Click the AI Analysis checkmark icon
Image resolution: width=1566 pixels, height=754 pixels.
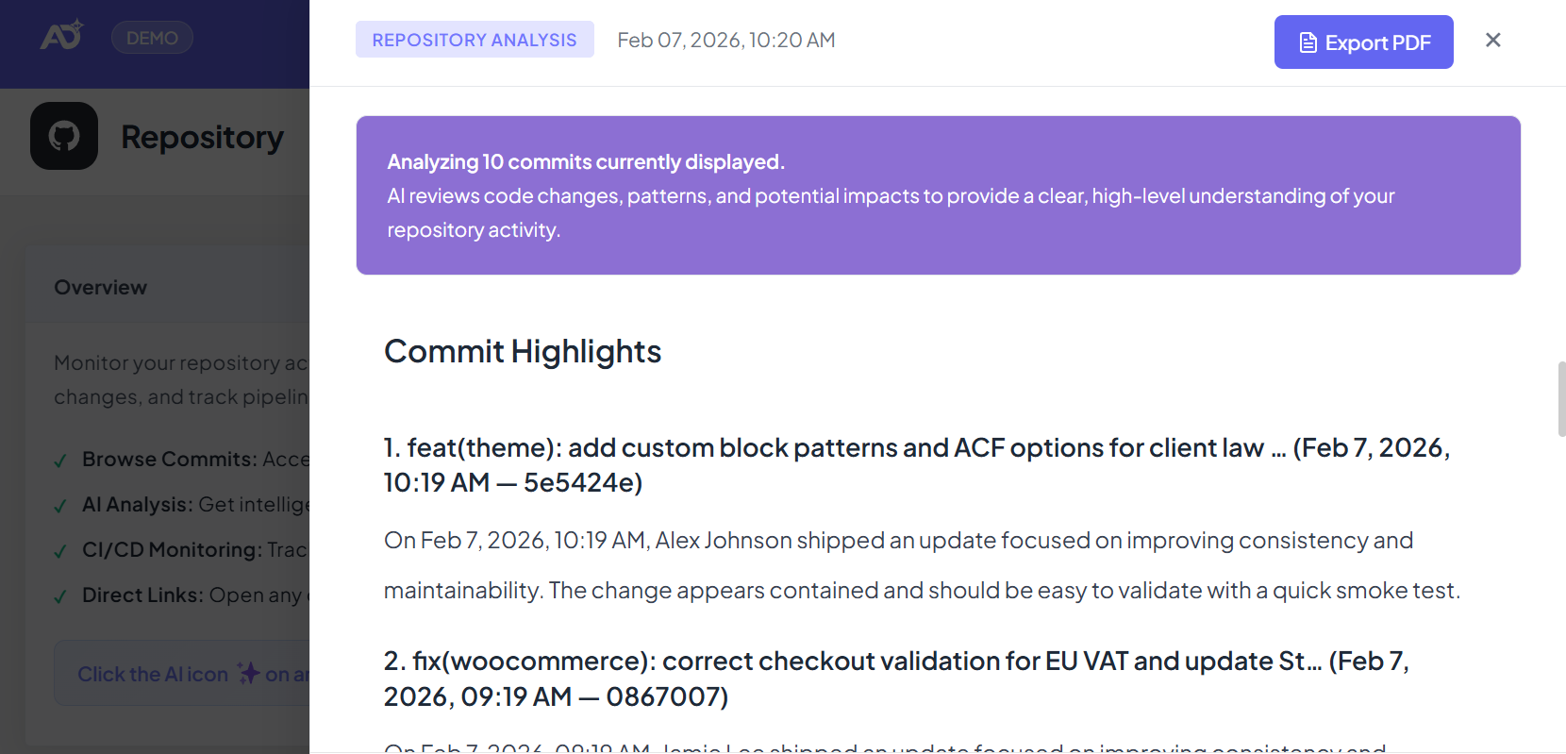(x=60, y=506)
